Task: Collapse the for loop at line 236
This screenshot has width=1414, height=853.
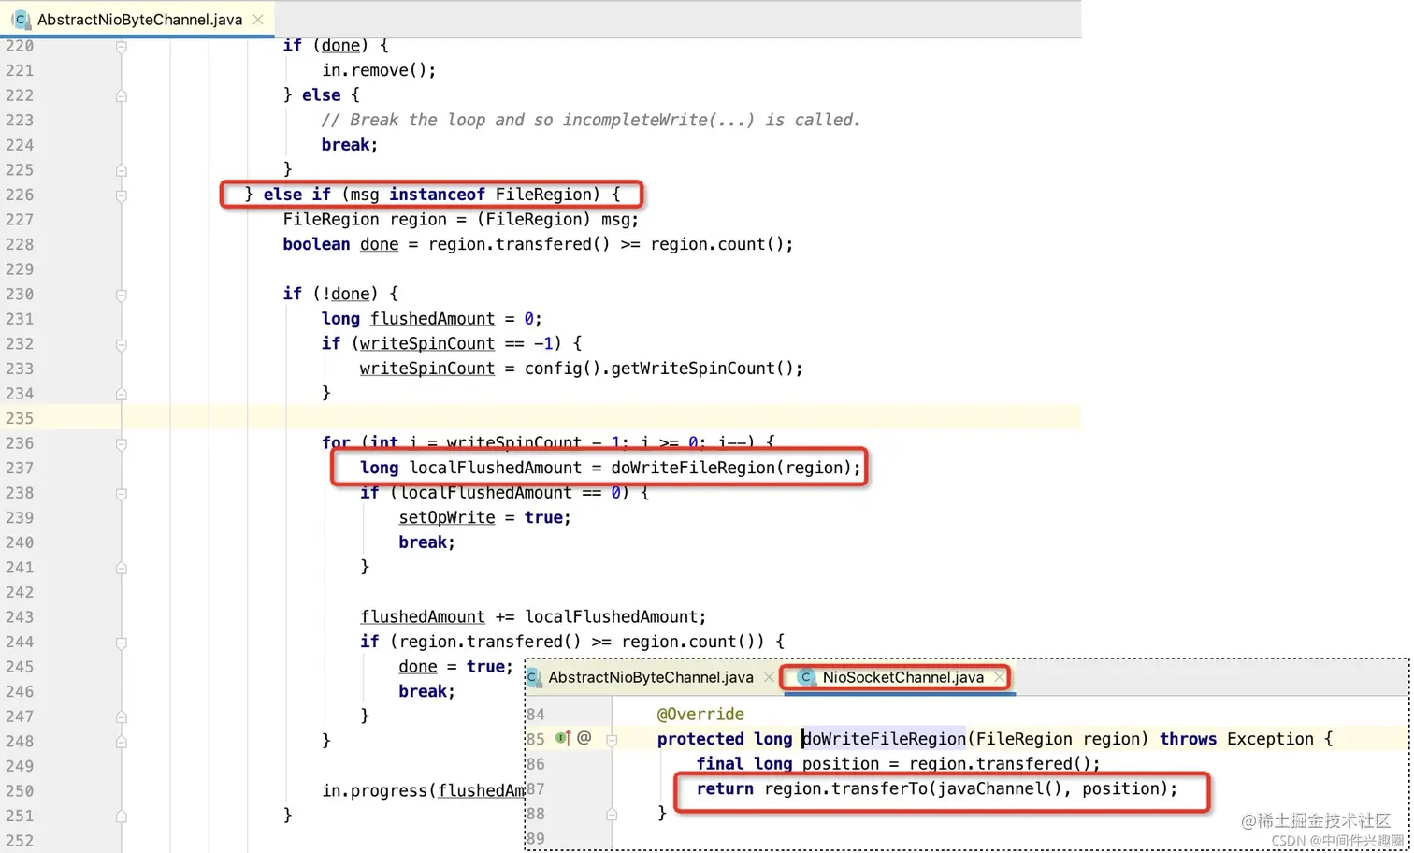Action: pyautogui.click(x=122, y=444)
